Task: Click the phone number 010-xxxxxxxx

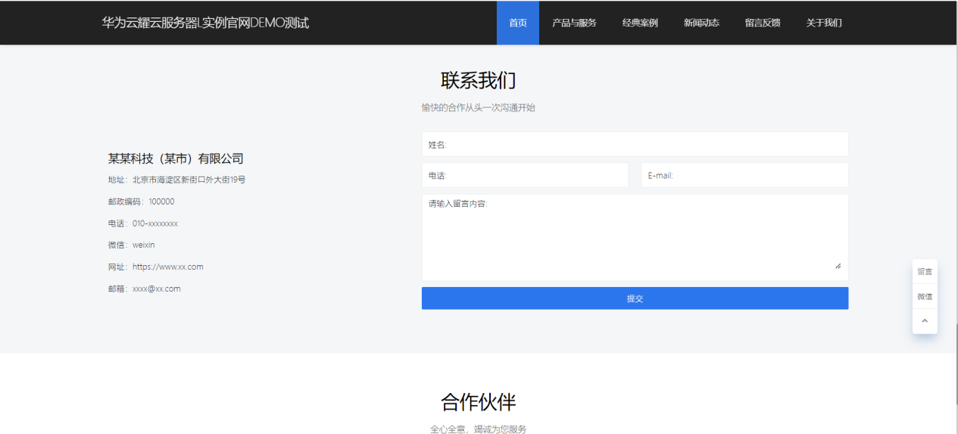Action: click(x=155, y=223)
